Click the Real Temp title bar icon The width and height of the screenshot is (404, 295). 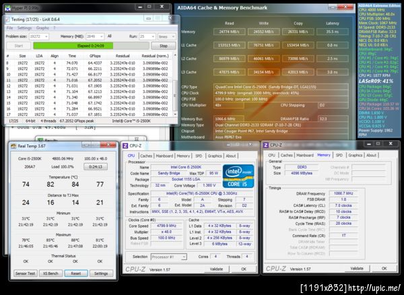point(13,146)
